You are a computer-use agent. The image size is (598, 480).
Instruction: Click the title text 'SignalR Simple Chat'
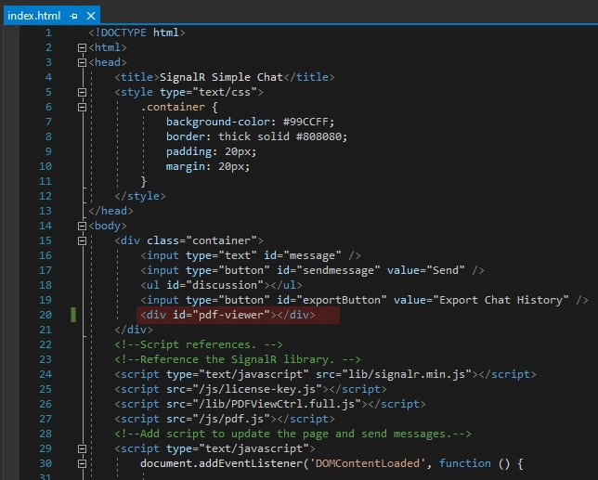[221, 77]
